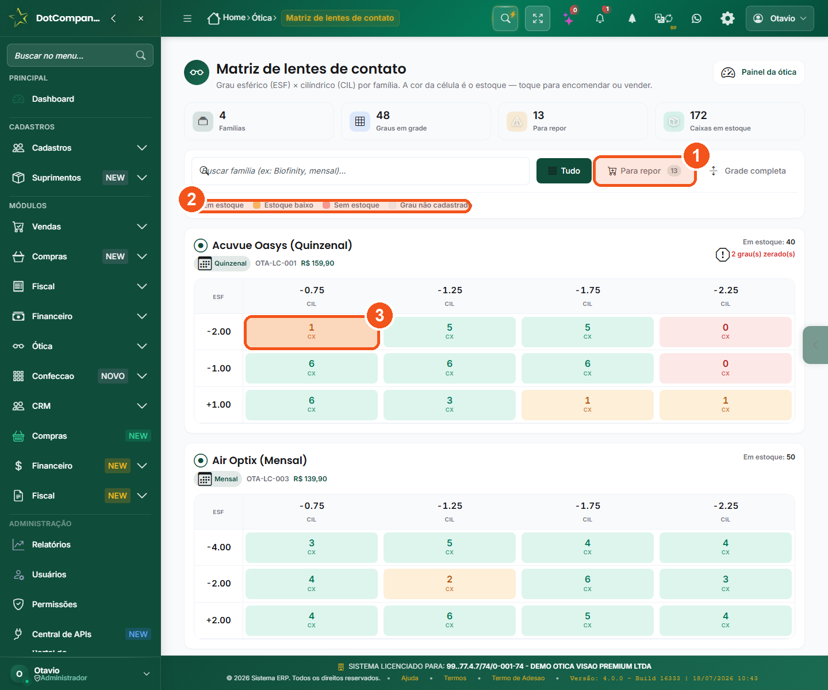This screenshot has width=828, height=690.
Task: Select Acuvue Oasys cell ESF -2.00, CIL -0.75
Action: point(312,332)
